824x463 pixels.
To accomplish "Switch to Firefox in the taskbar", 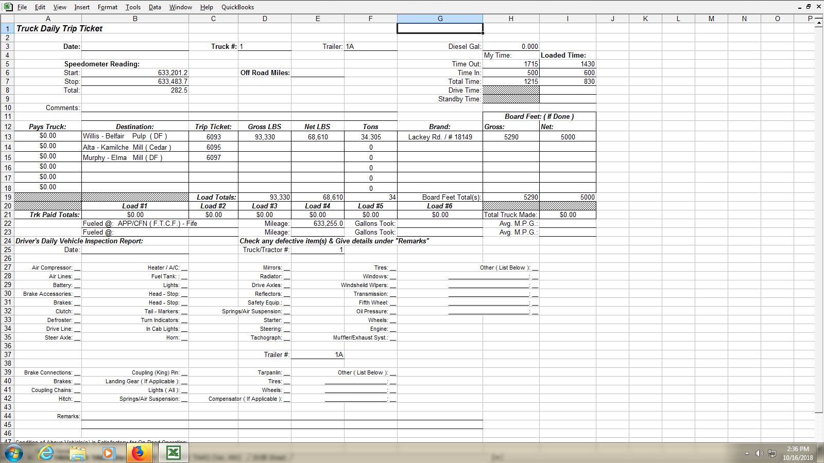I will tap(139, 453).
